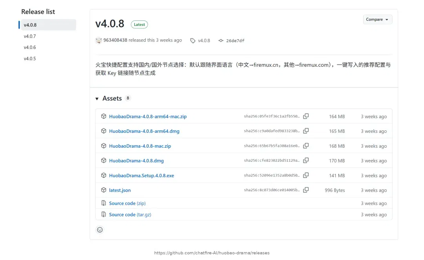The height and width of the screenshot is (260, 424).
Task: Collapse the Assets section triangle
Action: point(97,99)
